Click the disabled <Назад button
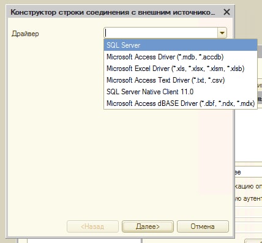Image resolution: width=262 pixels, height=243 pixels. (x=92, y=226)
